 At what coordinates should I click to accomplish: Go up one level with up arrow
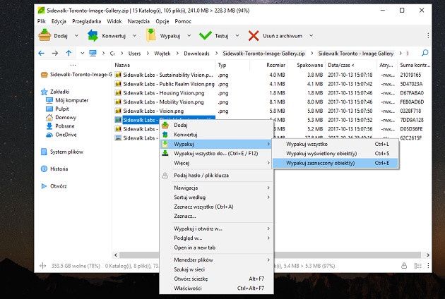point(69,53)
